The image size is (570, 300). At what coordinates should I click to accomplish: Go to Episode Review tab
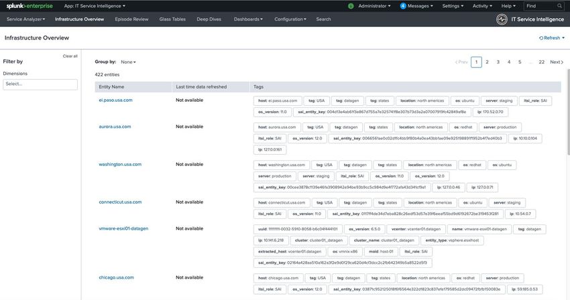click(x=131, y=19)
